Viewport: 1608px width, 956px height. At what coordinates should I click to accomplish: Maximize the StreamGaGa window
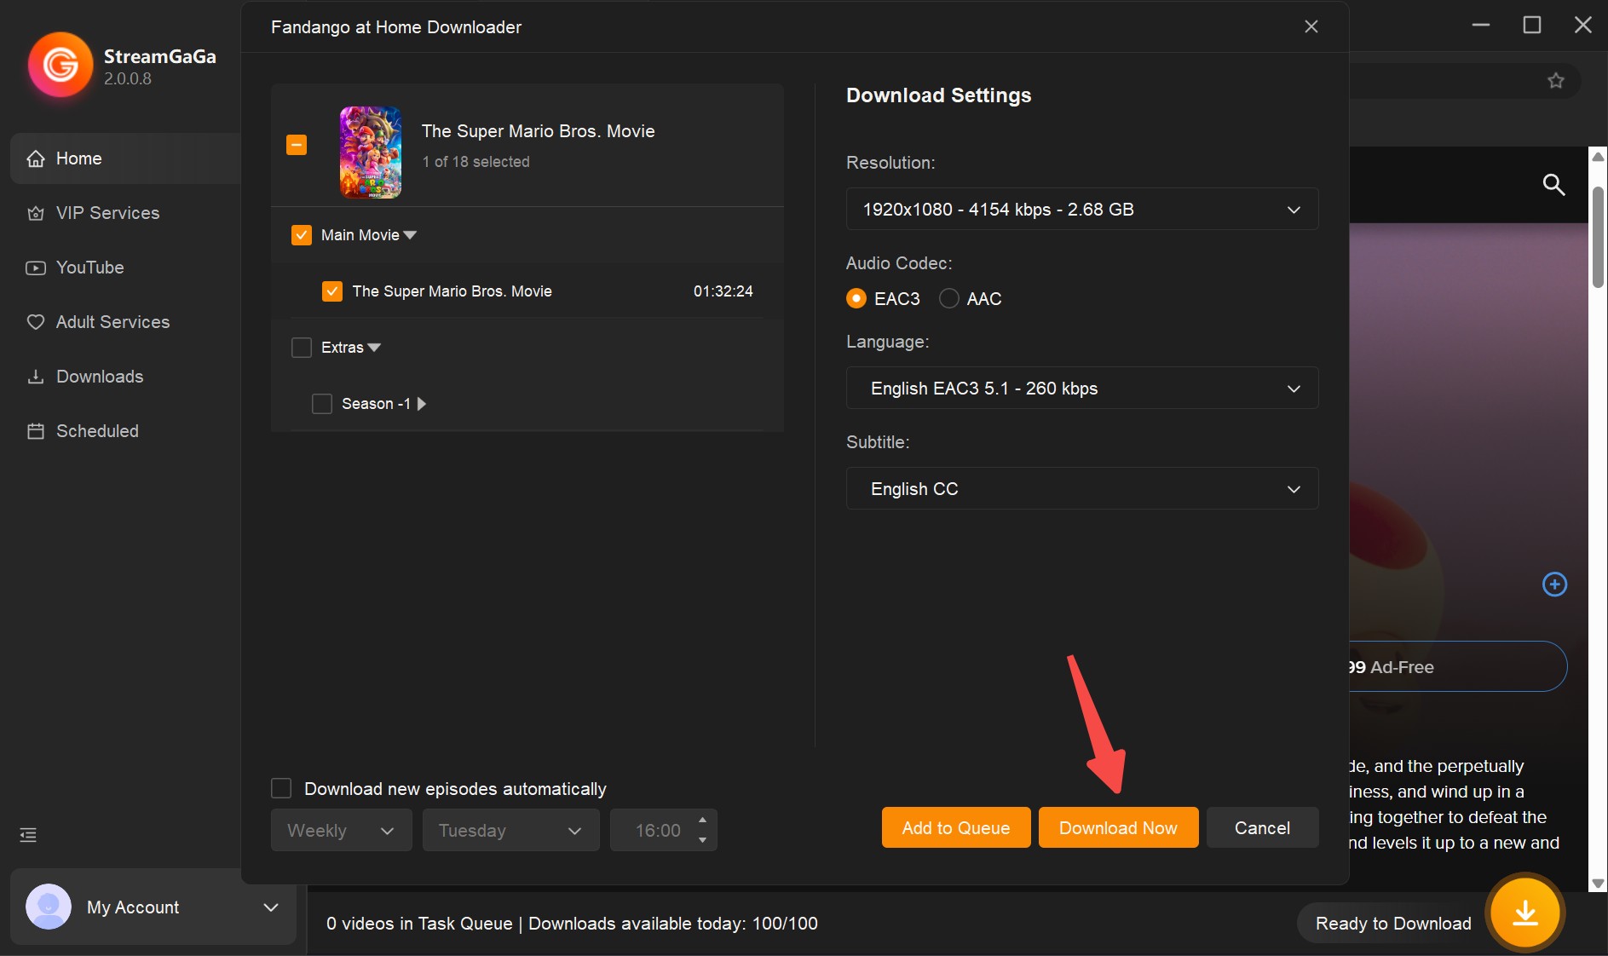1532,26
